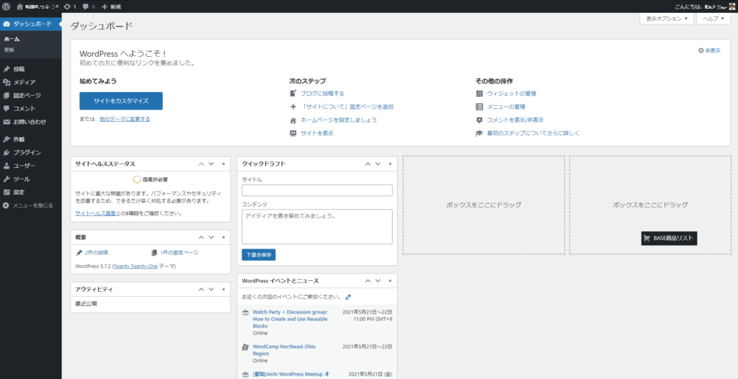738x379 pixels.
Task: Move サイトヘルスステータス box down
Action: (211, 164)
